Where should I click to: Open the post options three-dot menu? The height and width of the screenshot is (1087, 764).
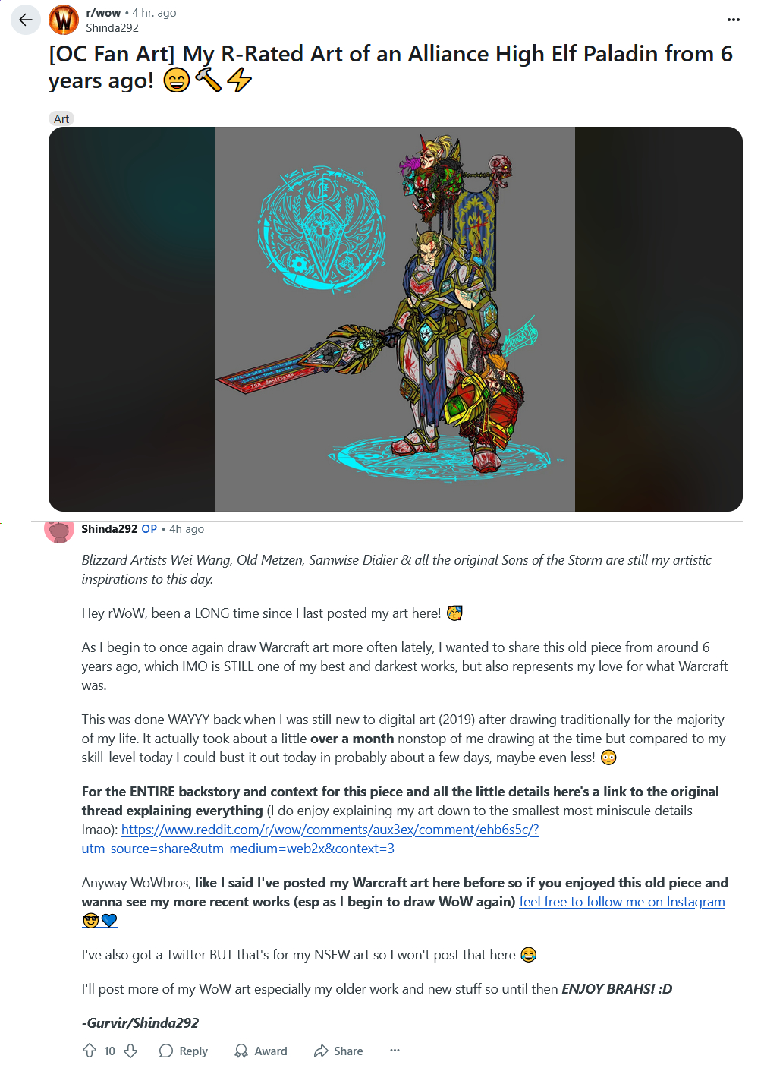[733, 20]
